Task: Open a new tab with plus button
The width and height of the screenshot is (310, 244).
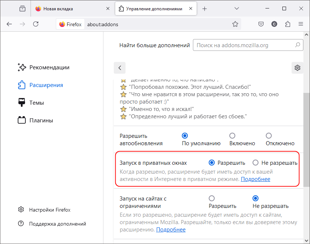Action: (204, 9)
